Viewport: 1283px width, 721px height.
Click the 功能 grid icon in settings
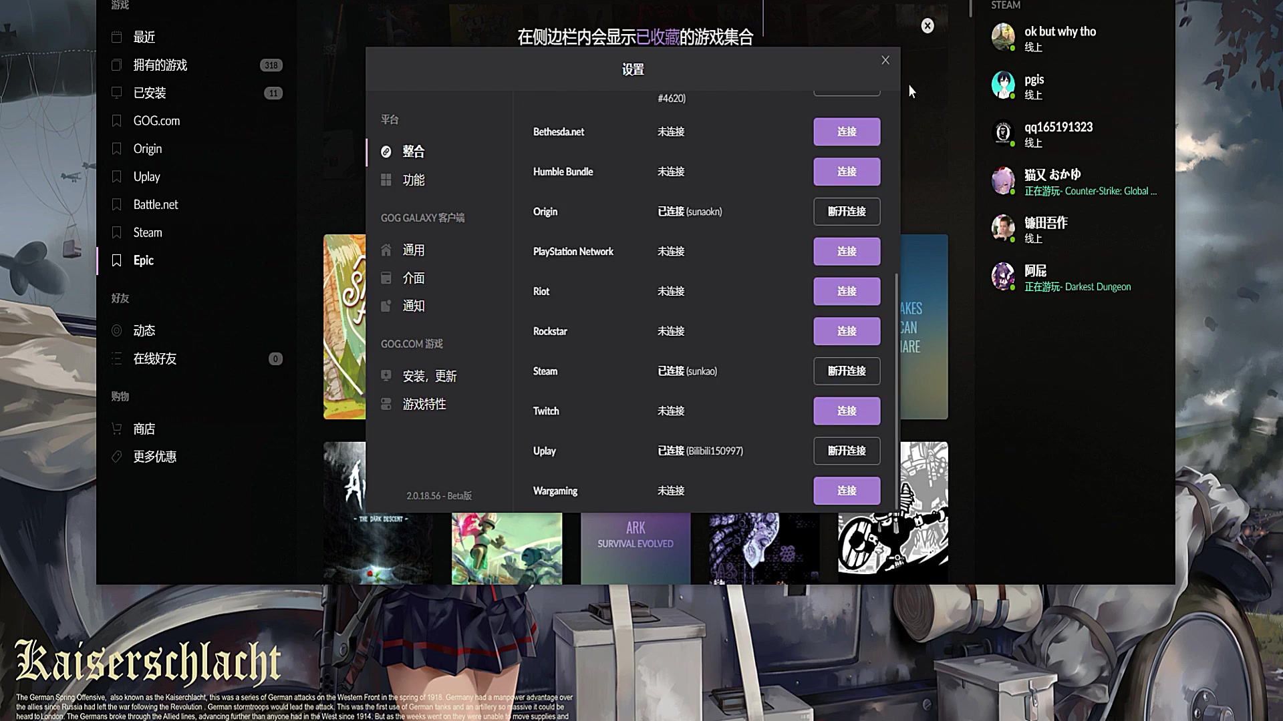(x=386, y=180)
